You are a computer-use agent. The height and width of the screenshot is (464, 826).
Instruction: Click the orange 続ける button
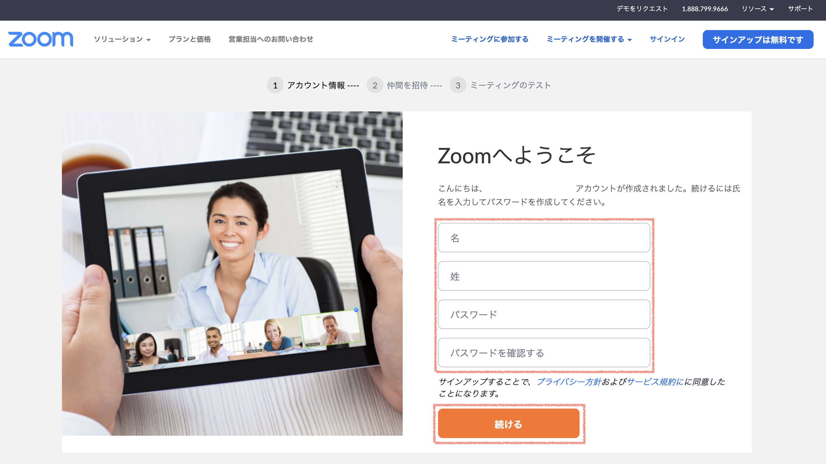pos(509,424)
